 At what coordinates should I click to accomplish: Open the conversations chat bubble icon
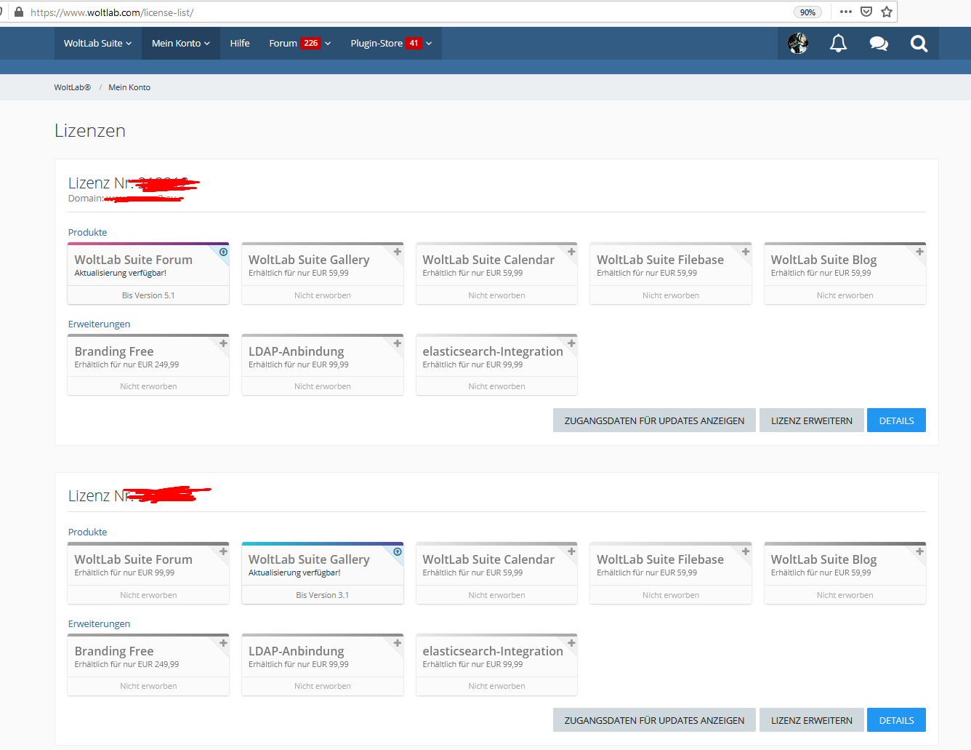879,44
